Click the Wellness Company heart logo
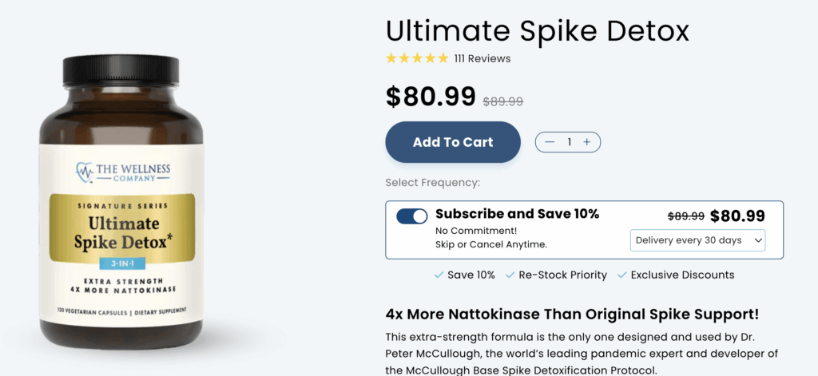Viewport: 818px width, 376px height. [x=85, y=170]
